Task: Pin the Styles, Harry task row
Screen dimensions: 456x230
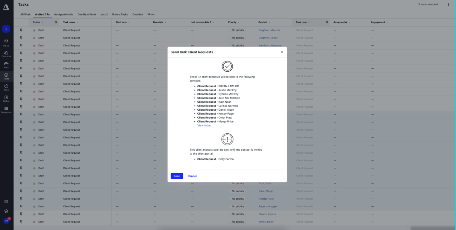Action: pyautogui.click(x=21, y=222)
